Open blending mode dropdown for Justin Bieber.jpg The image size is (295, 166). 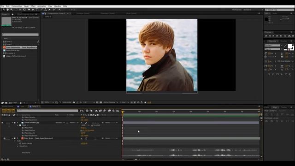[60, 123]
